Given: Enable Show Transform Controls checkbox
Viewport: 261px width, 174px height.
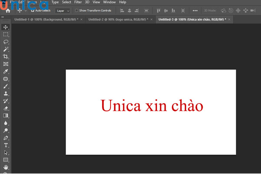Looking at the screenshot, I should click(x=77, y=10).
